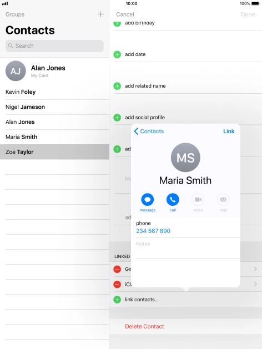The width and height of the screenshot is (262, 349).
Task: Go back to Contacts in popover
Action: click(x=149, y=131)
